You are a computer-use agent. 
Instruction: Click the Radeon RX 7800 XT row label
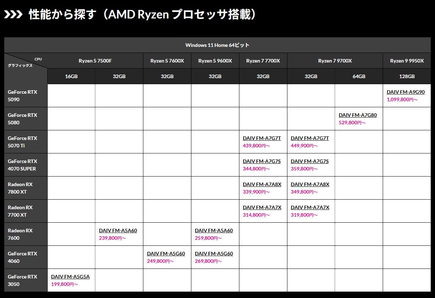[26, 188]
